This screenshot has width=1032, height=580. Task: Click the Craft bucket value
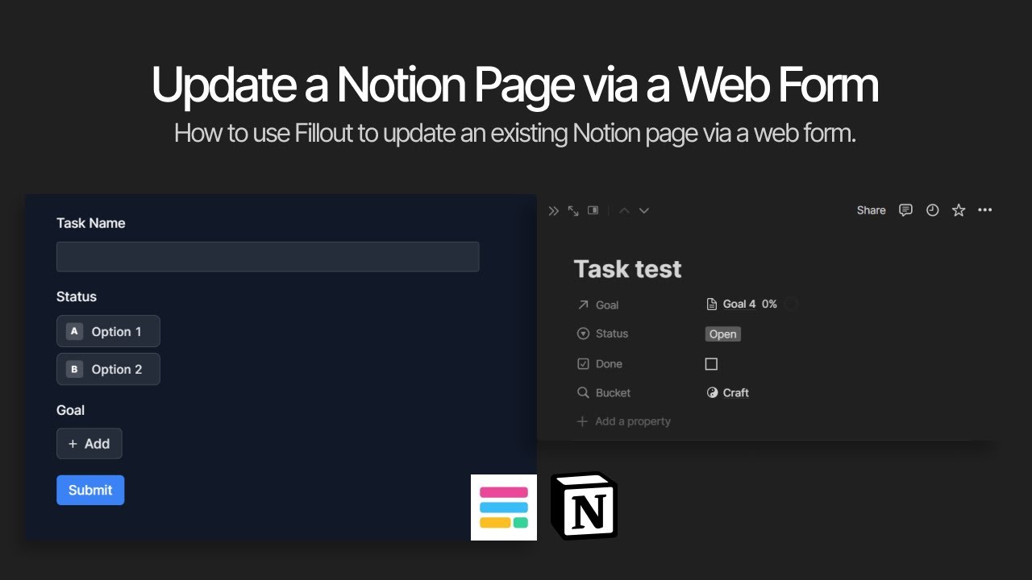click(736, 393)
